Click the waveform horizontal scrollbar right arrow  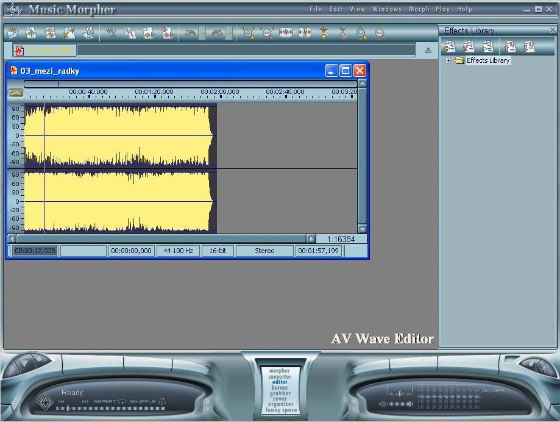311,239
